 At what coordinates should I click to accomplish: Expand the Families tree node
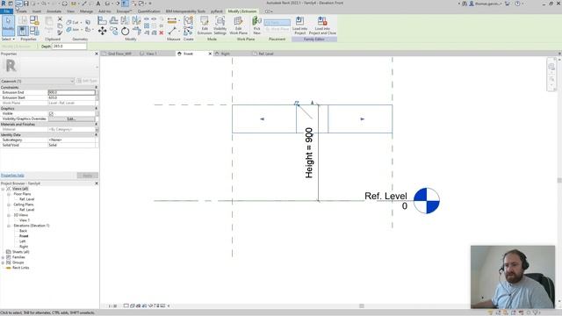[x=3, y=257]
